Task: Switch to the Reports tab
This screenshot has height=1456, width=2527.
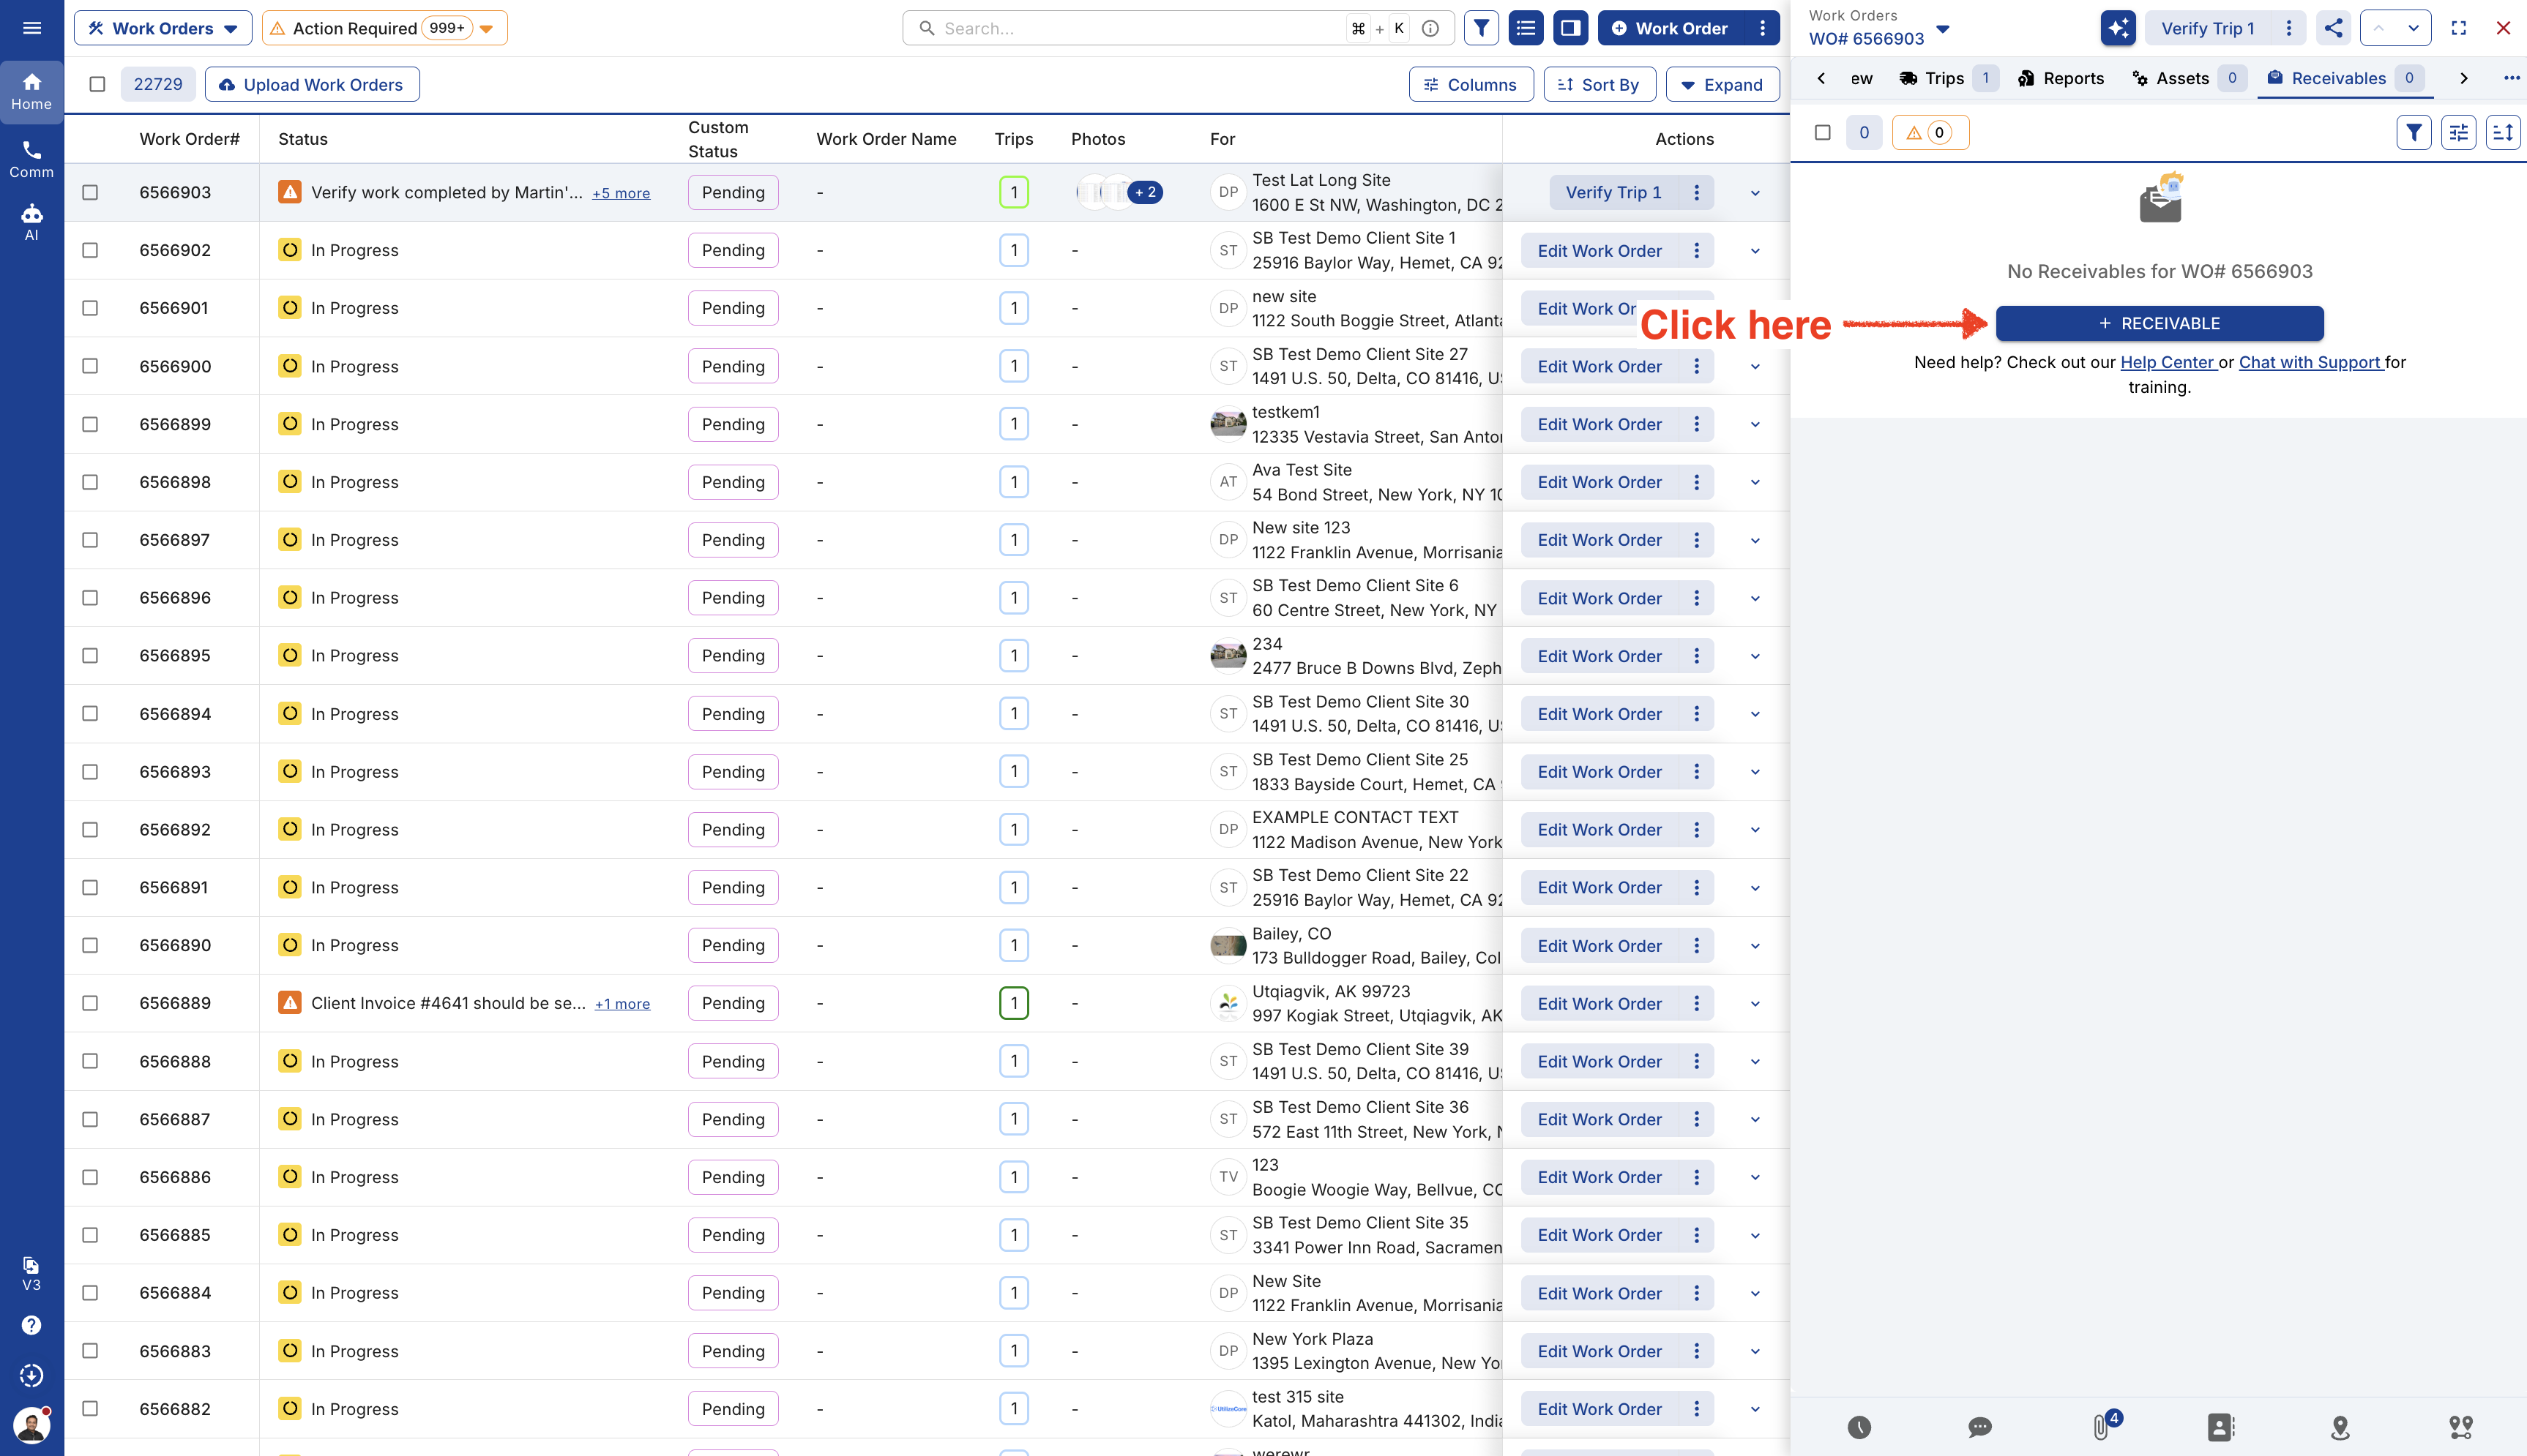Action: [2060, 78]
